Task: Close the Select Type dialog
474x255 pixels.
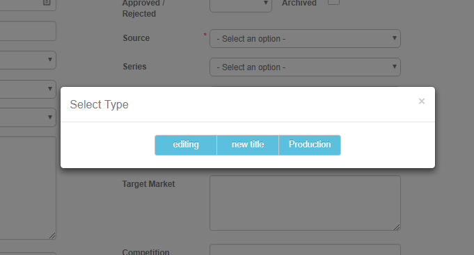Action: point(421,101)
